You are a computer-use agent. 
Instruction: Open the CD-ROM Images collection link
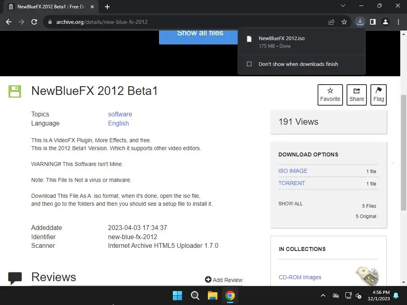point(300,277)
